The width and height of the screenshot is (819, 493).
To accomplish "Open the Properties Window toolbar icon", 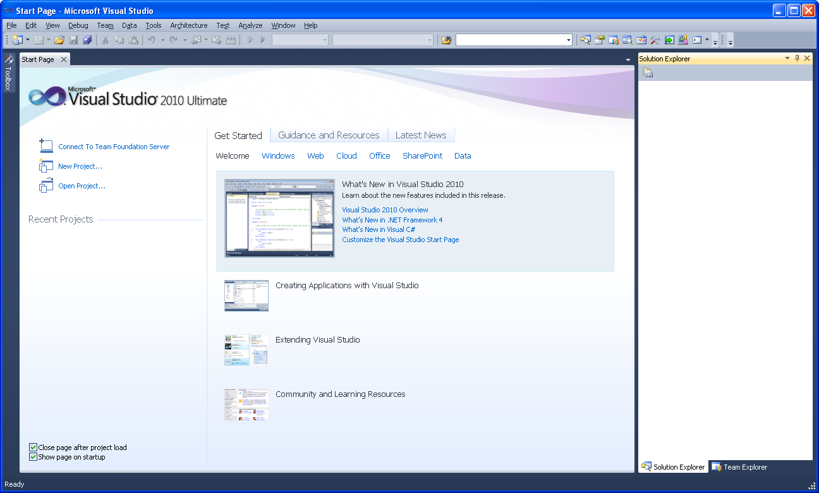I will click(x=600, y=40).
